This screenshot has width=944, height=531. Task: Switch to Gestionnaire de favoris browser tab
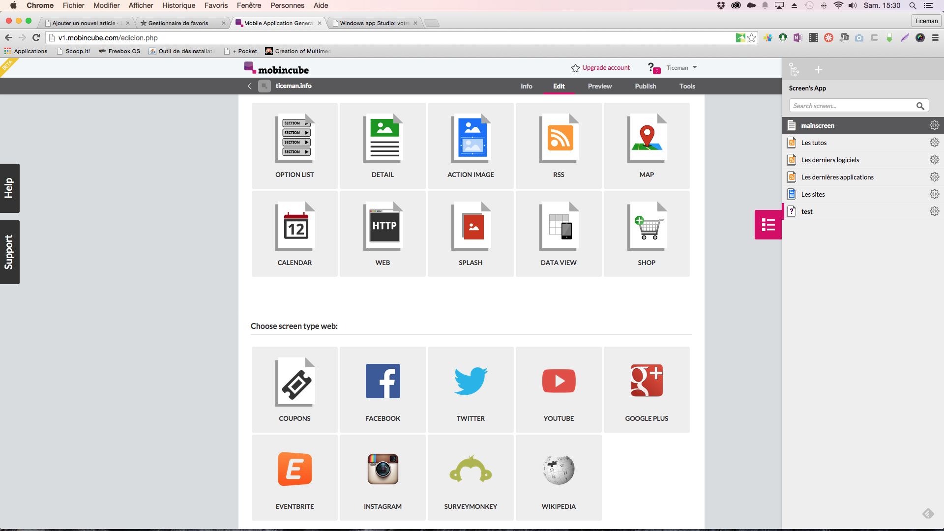(x=182, y=23)
